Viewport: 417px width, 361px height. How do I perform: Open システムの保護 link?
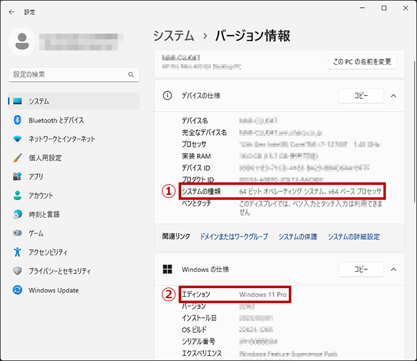tap(298, 237)
